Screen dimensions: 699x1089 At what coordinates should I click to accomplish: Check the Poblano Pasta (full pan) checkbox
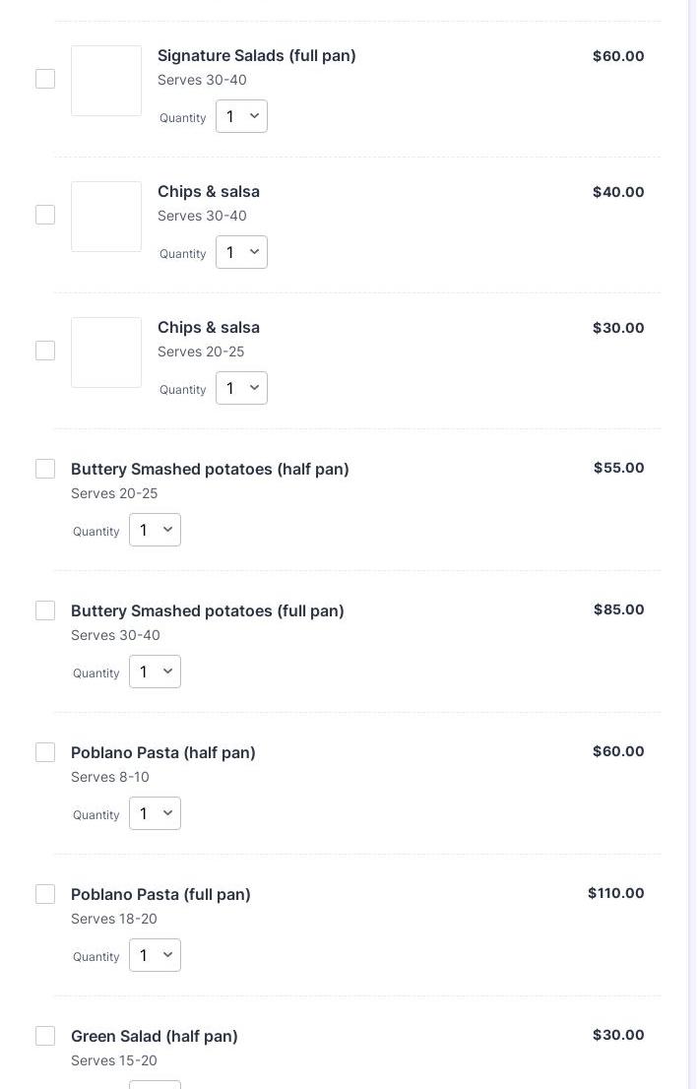point(45,894)
